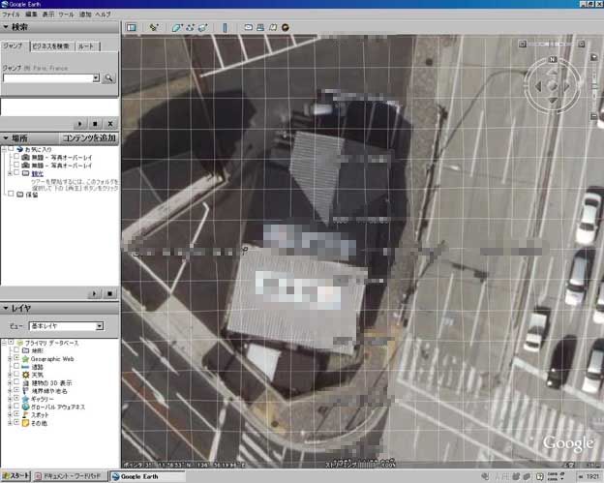The width and height of the screenshot is (604, 483).
Task: Click the pan down arrow in navigator
Action: point(553,101)
